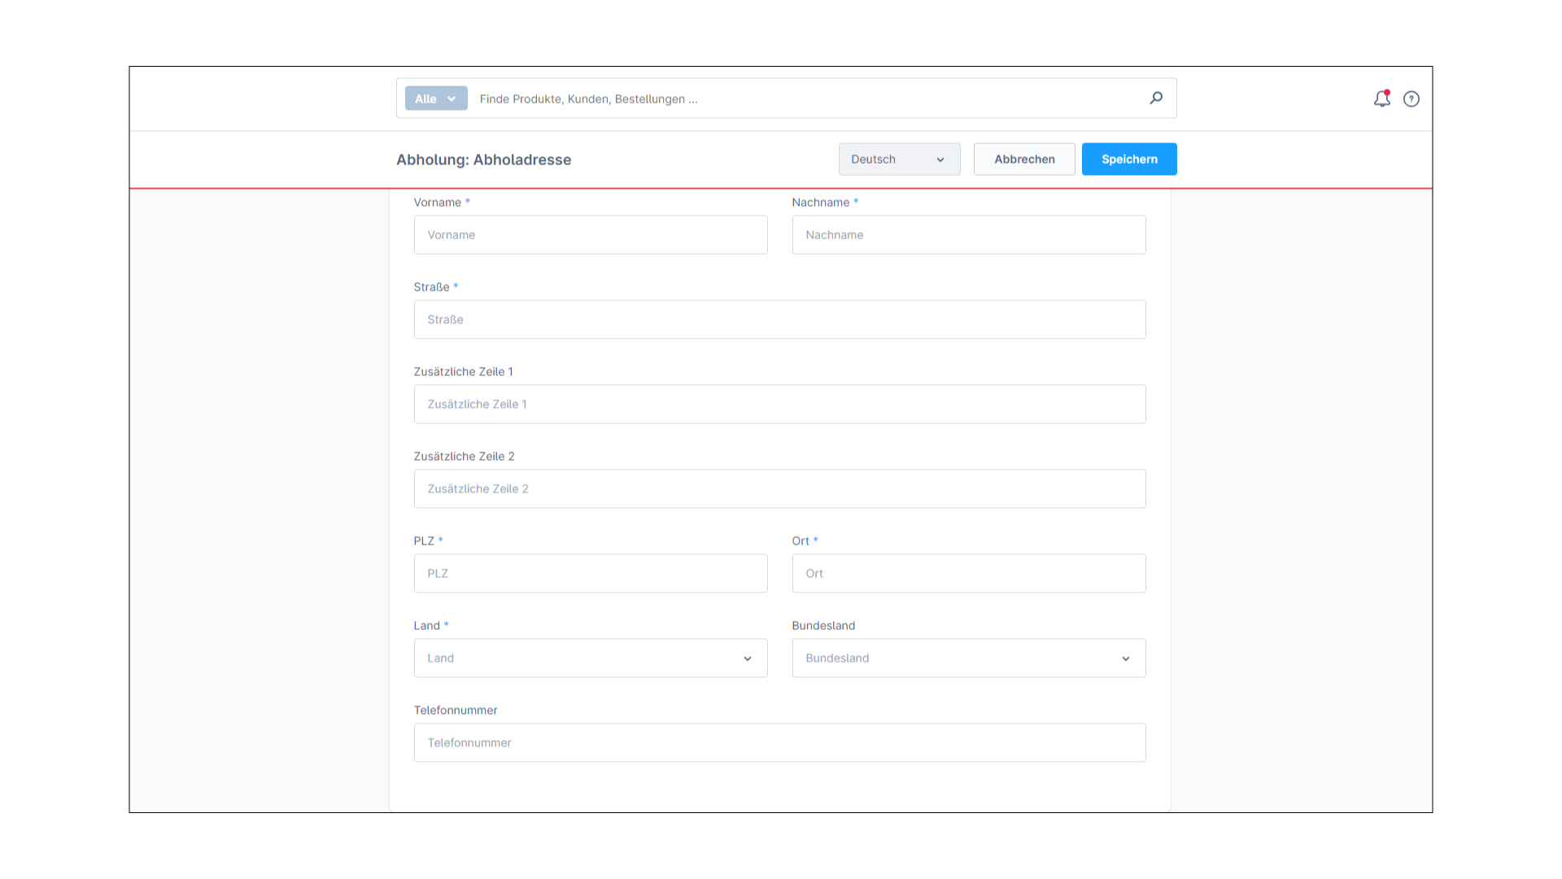The image size is (1562, 879).
Task: Open the help question mark icon
Action: (x=1411, y=98)
